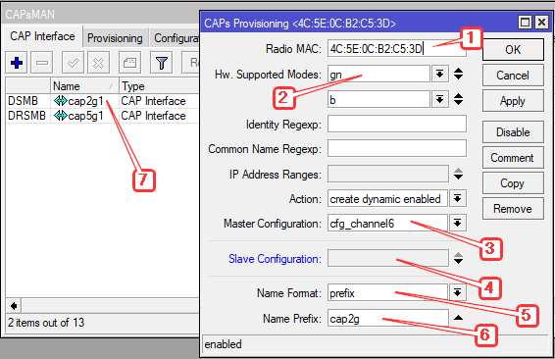The width and height of the screenshot is (555, 359).
Task: Click the Apply button
Action: point(513,101)
